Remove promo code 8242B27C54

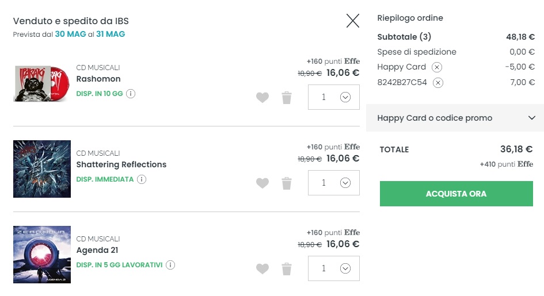click(438, 83)
